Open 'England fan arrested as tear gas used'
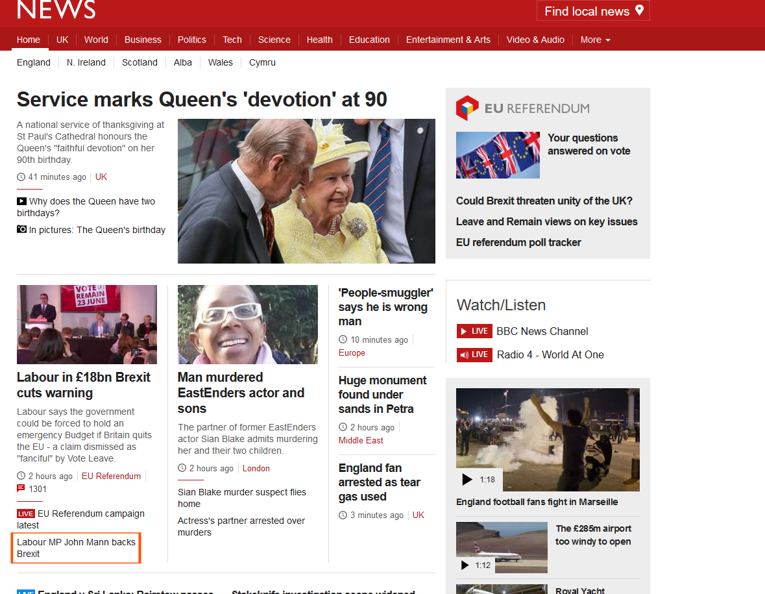 coord(380,482)
